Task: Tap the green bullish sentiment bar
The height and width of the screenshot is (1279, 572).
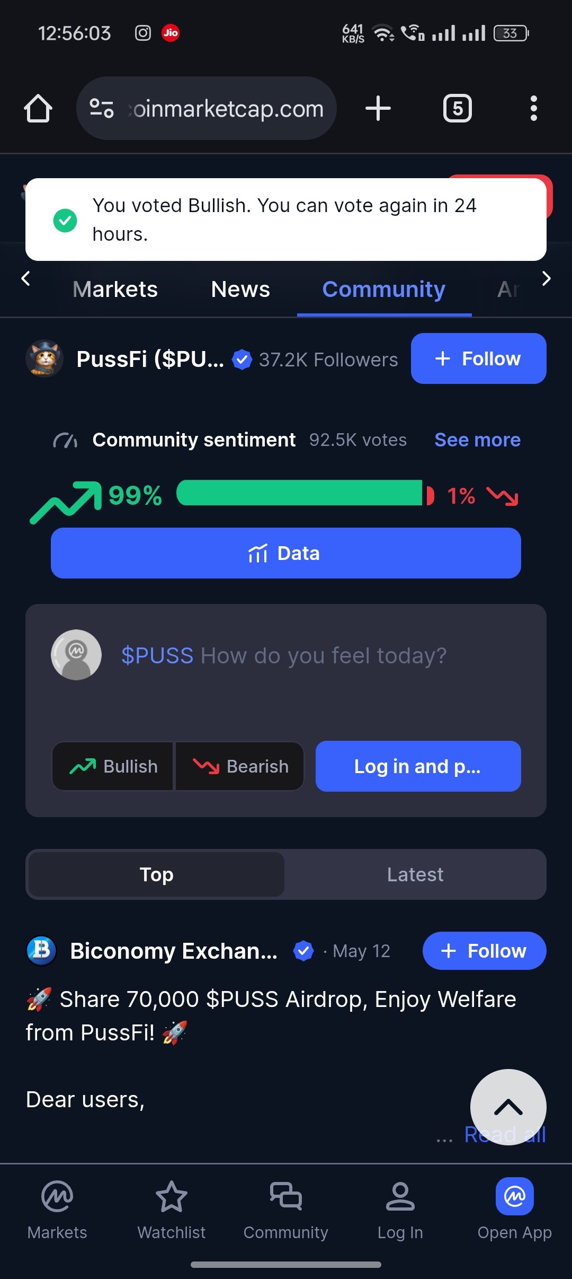Action: [x=299, y=493]
